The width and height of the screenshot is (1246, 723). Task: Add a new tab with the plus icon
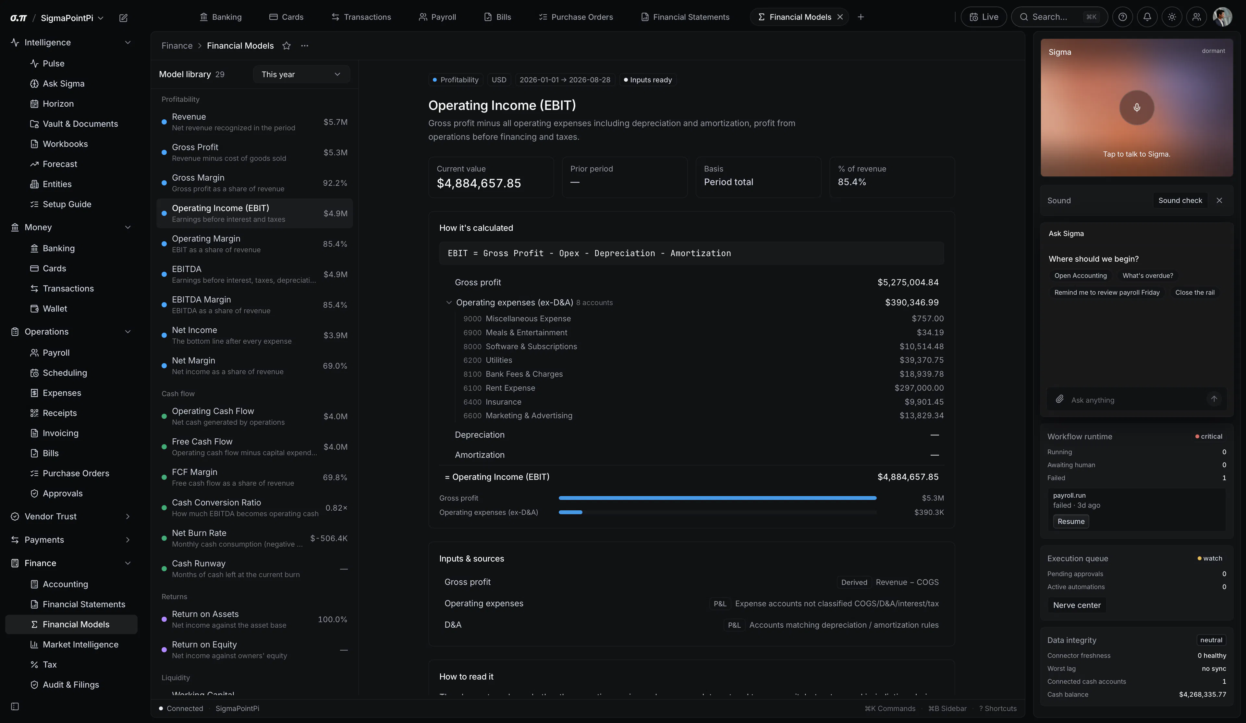click(x=861, y=17)
